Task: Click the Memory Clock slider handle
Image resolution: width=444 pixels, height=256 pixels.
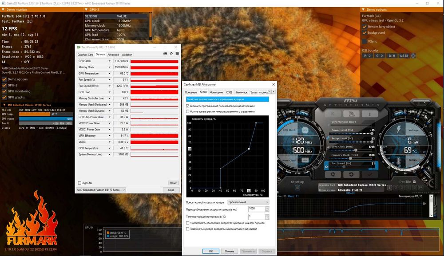Action: [x=350, y=158]
